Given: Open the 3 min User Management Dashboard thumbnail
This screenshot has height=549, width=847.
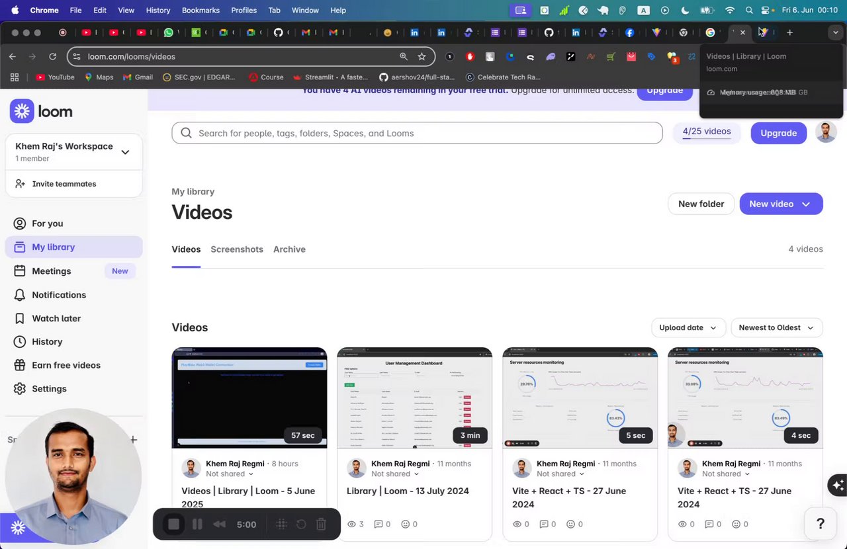Looking at the screenshot, I should point(414,398).
